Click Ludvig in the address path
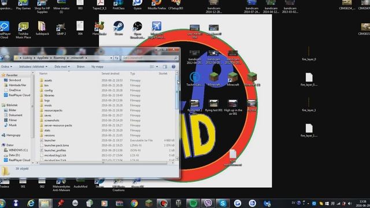The image size is (370, 208). 27,58
